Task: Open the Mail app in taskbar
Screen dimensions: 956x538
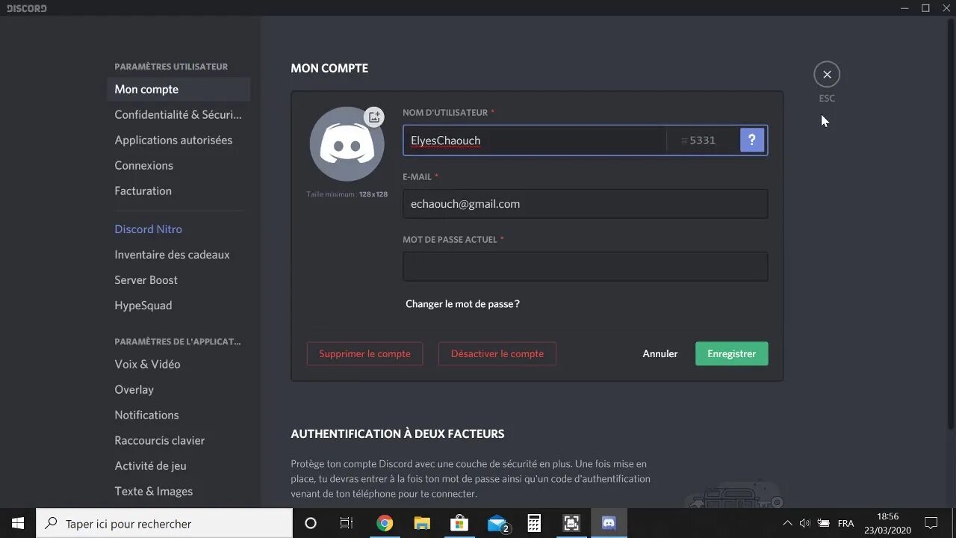Action: point(497,523)
